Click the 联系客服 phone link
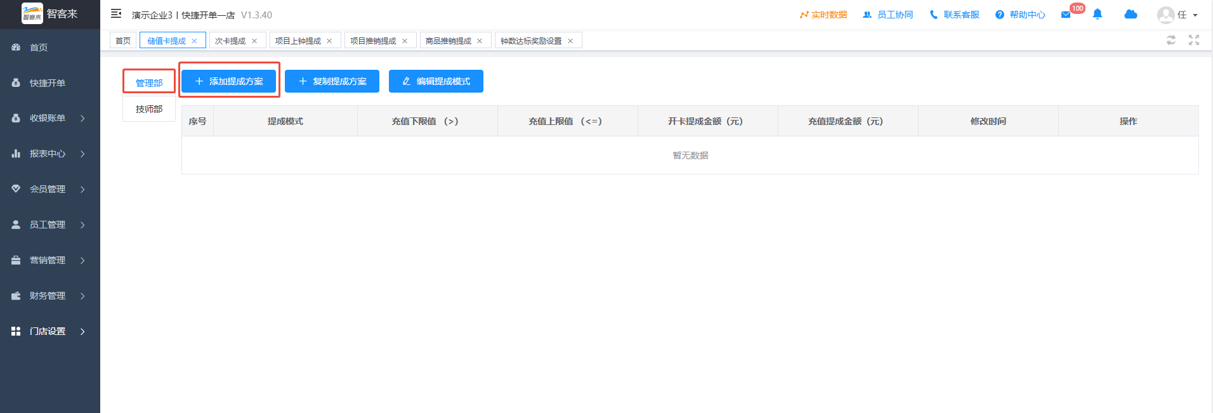Viewport: 1213px width, 413px height. point(954,15)
